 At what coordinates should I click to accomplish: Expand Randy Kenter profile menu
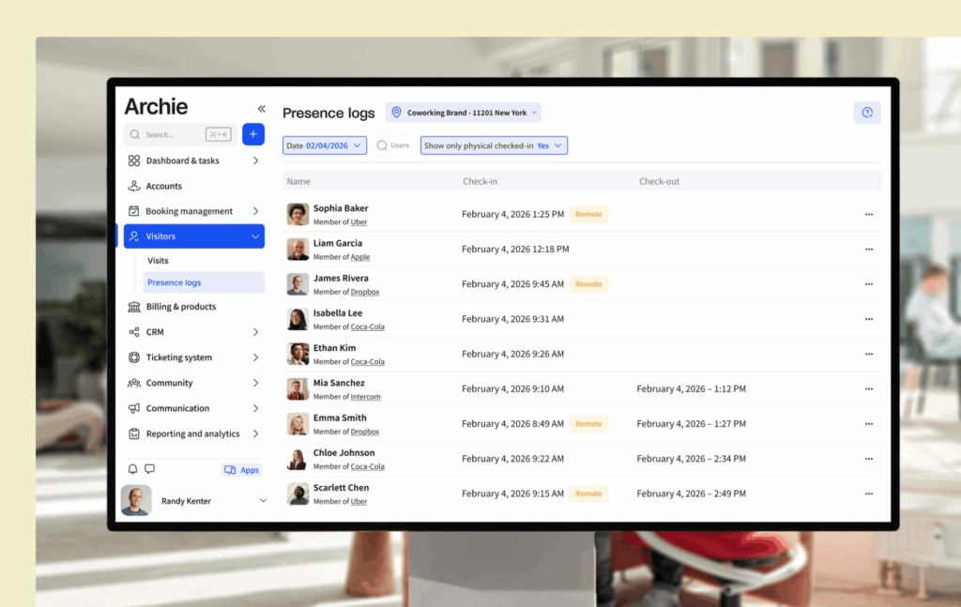[263, 501]
